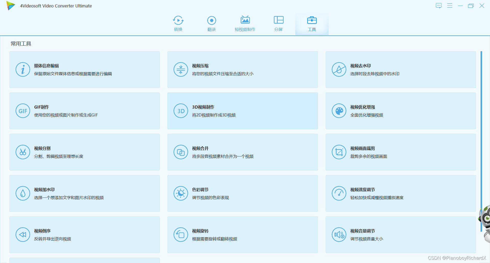
Task: Click description 将多段音视频素材合并为一个视频
Action: (x=223, y=156)
